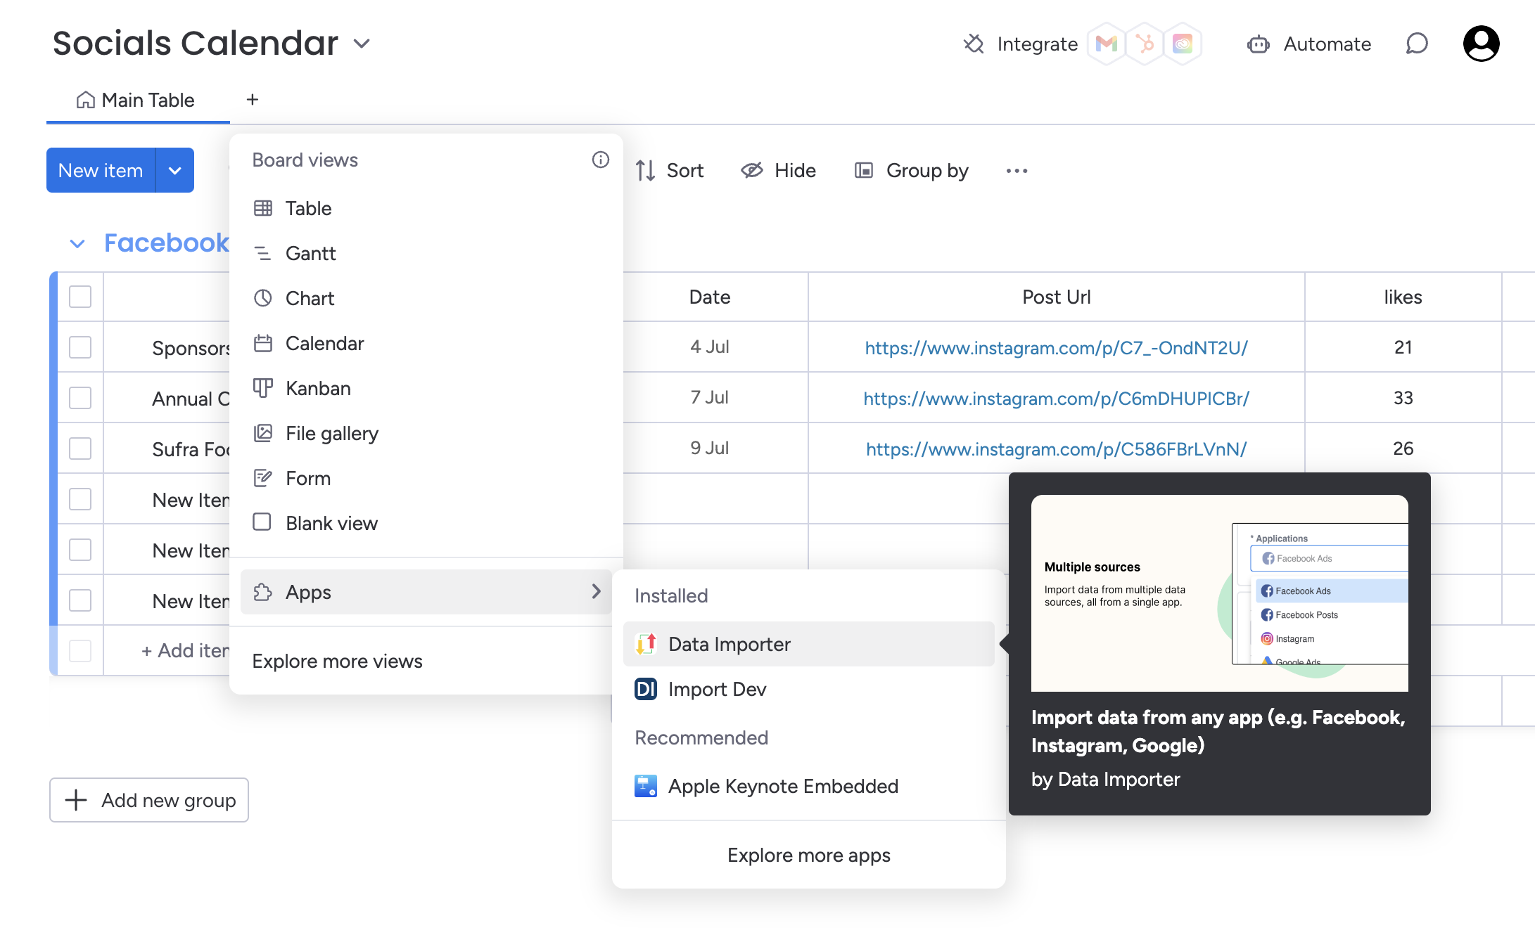Screen dimensions: 1535x942
Task: Check the Sponsors row checkbox
Action: coord(80,347)
